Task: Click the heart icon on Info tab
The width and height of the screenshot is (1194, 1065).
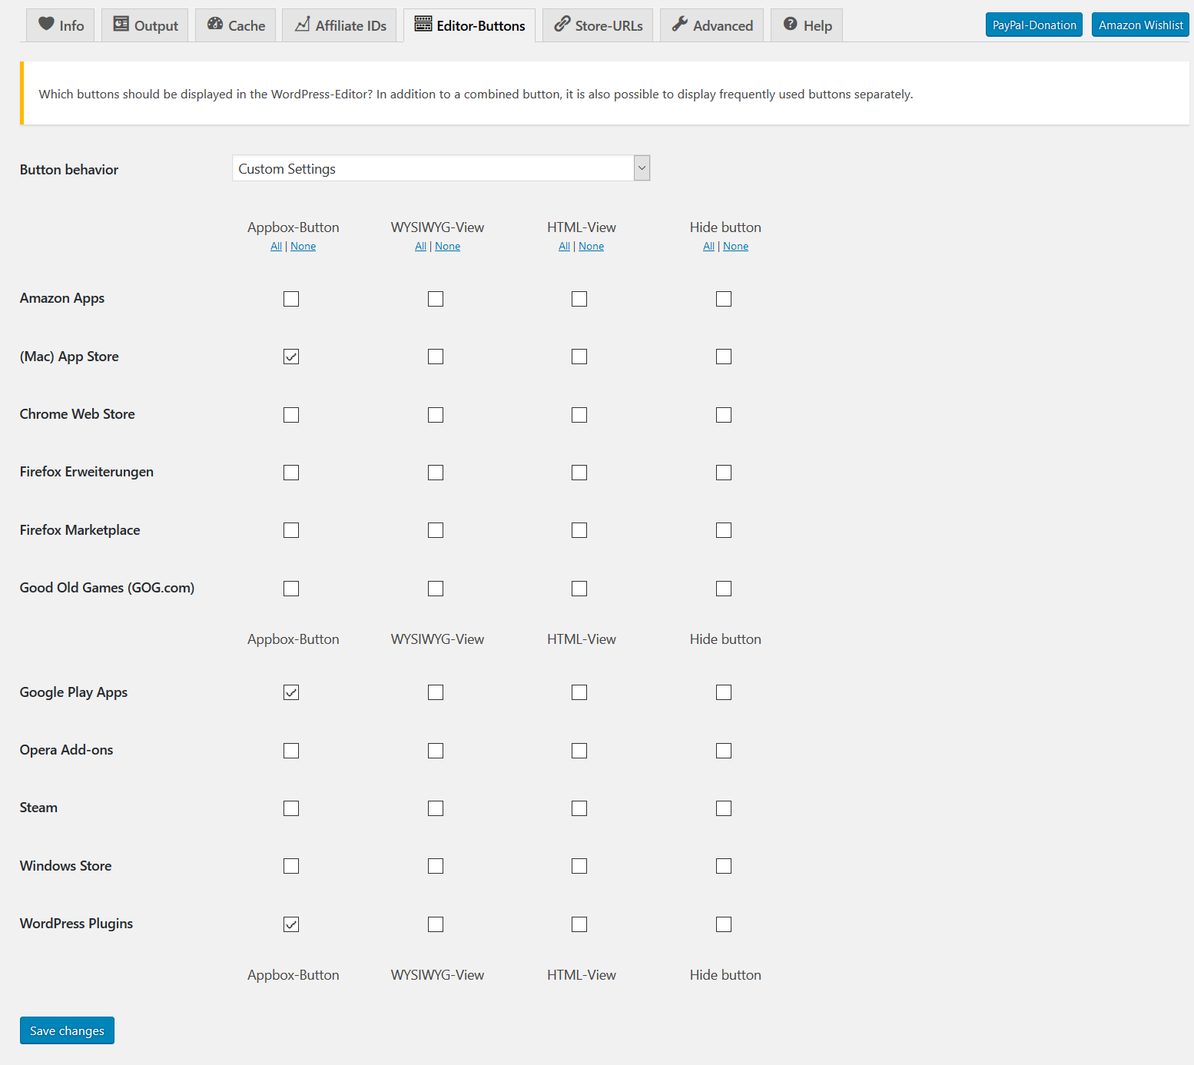Action: click(46, 24)
